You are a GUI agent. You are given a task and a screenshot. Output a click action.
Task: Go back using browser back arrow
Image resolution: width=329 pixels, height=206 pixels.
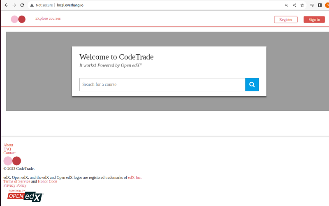pos(7,5)
